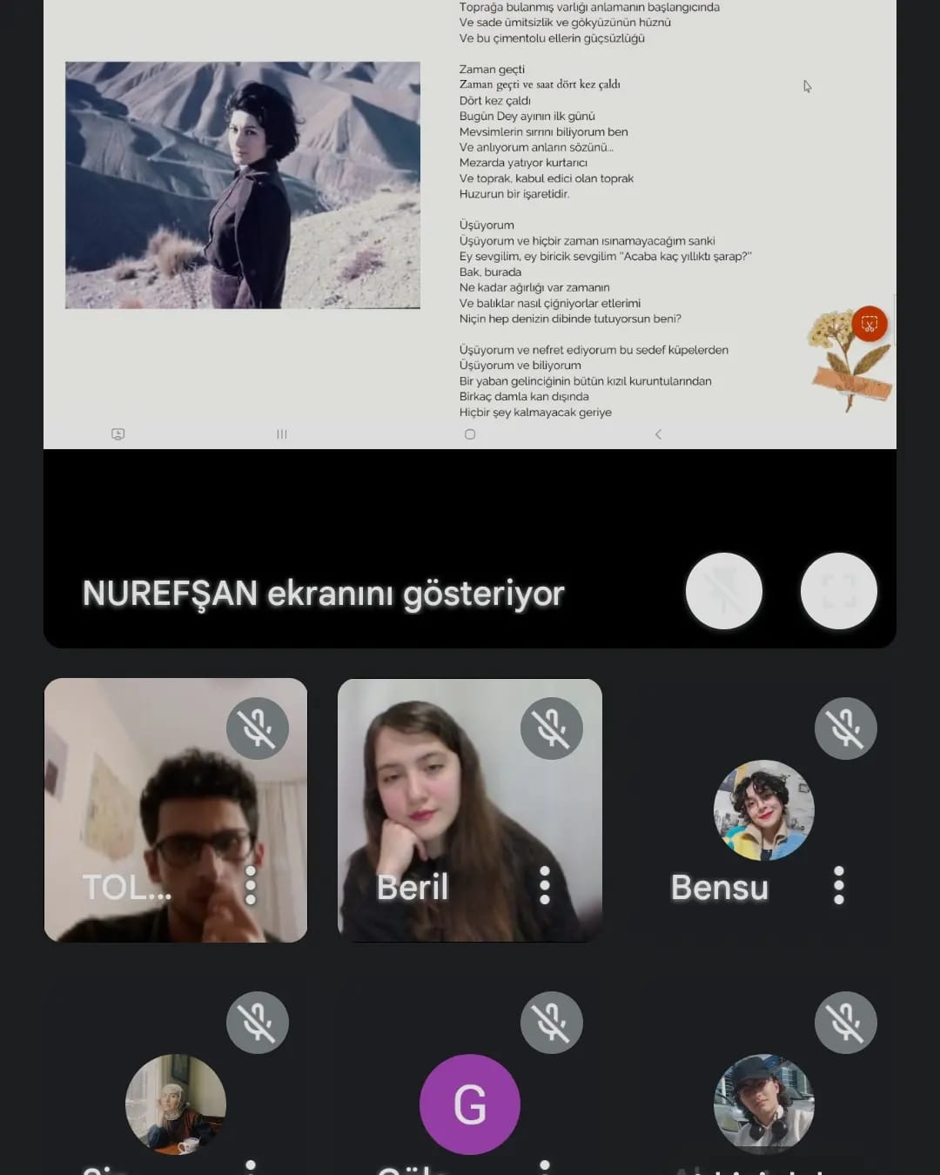This screenshot has height=1175, width=940.
Task: Select the purple G participant avatar
Action: [470, 1104]
